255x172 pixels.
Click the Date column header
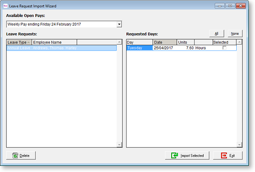(x=165, y=42)
